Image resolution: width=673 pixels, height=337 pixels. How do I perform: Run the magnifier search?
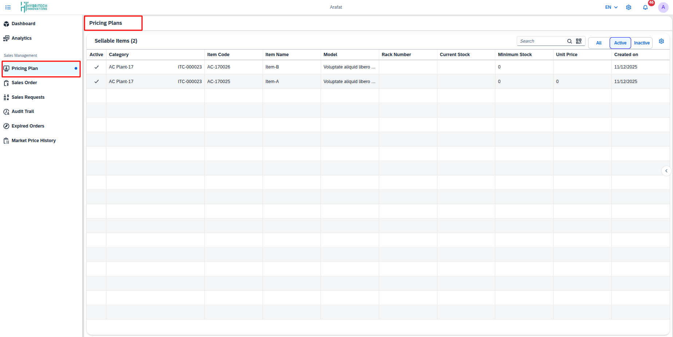(569, 41)
